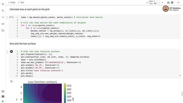The height and width of the screenshot is (103, 183).
Task: Click the line 'log_reg_vis.set_weight_vector(weight_vector)'
Action: tap(57, 33)
